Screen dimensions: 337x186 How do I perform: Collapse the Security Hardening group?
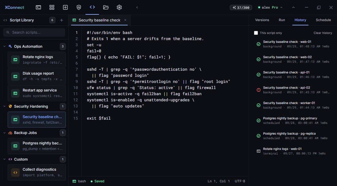[5, 106]
